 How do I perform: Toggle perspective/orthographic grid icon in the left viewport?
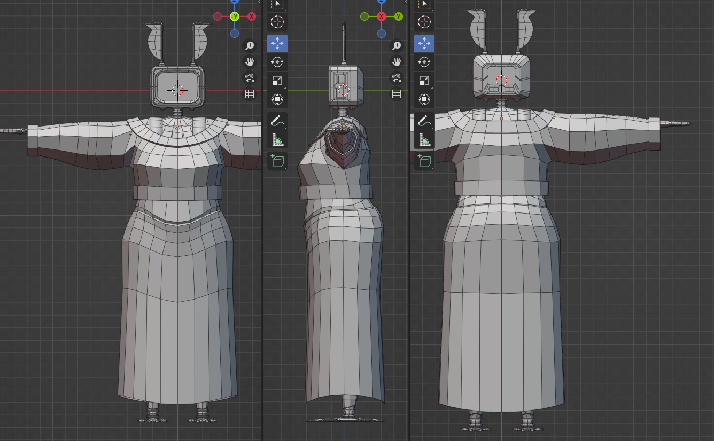pos(250,94)
